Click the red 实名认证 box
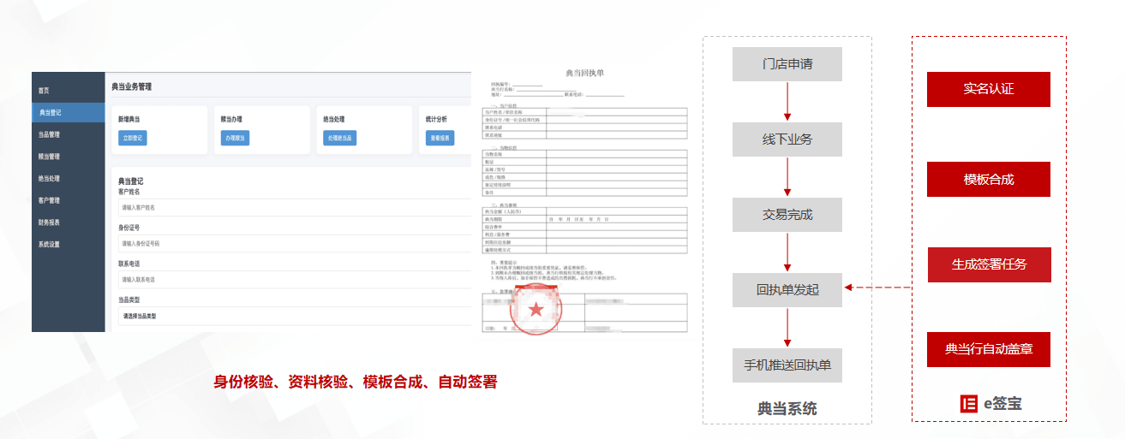1125x439 pixels. pyautogui.click(x=989, y=89)
